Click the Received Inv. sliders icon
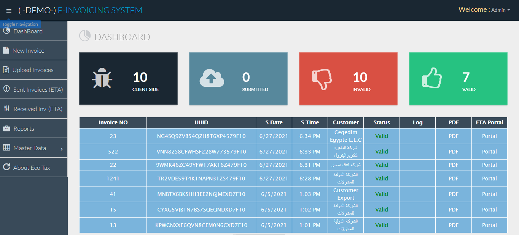The image size is (519, 235). click(6, 109)
